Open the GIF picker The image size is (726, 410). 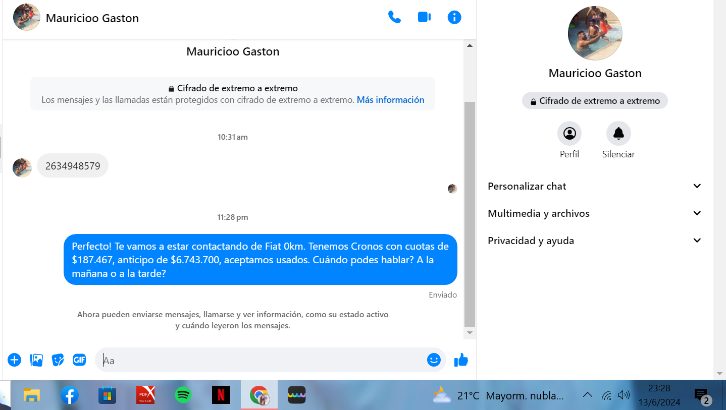[x=79, y=360]
